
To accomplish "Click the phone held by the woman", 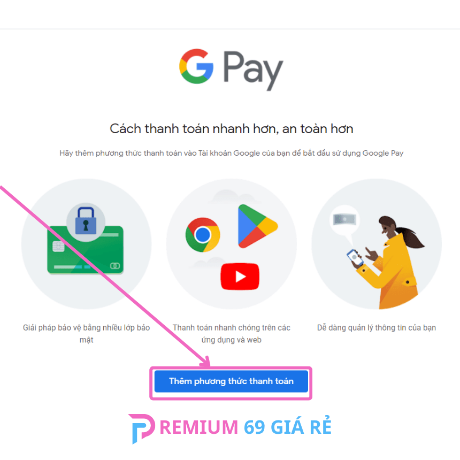I will (x=355, y=258).
